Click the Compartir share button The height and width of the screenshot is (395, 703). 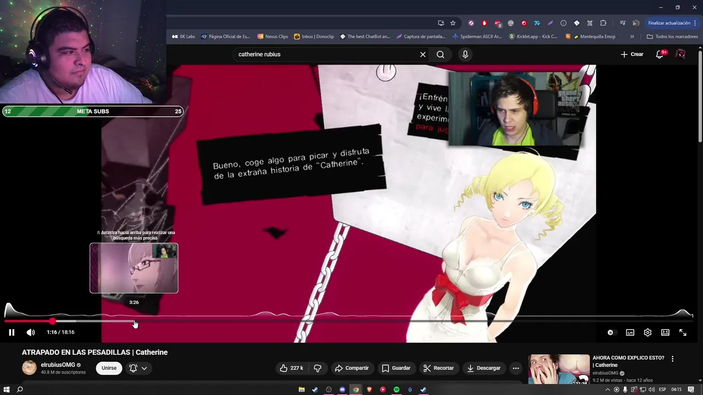351,368
